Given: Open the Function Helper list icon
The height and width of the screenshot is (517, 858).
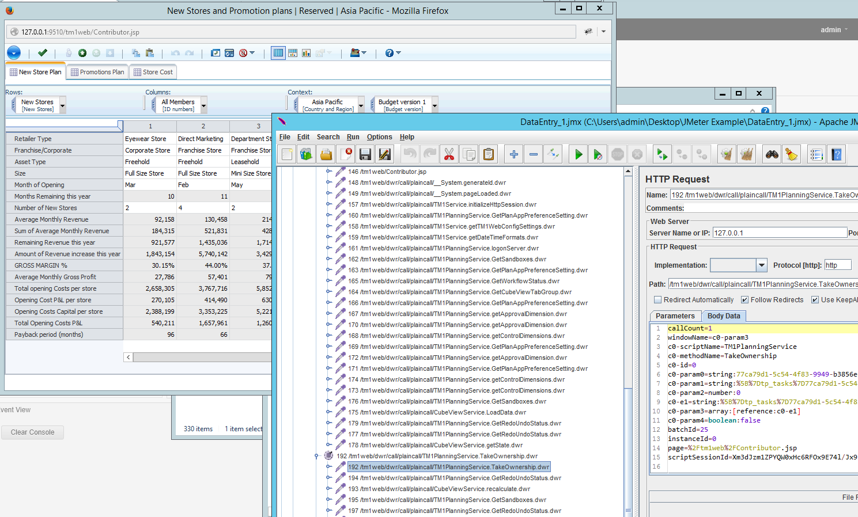Looking at the screenshot, I should click(817, 154).
